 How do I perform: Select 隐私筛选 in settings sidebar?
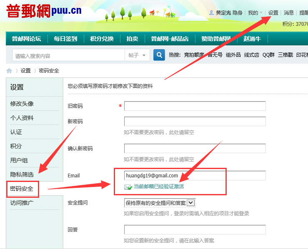22,174
